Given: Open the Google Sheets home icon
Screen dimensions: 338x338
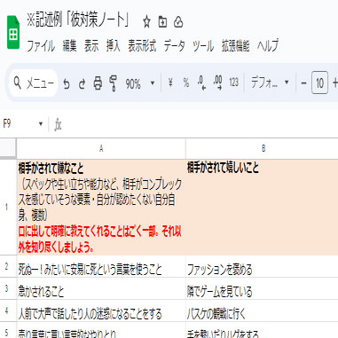Looking at the screenshot, I should (13, 32).
